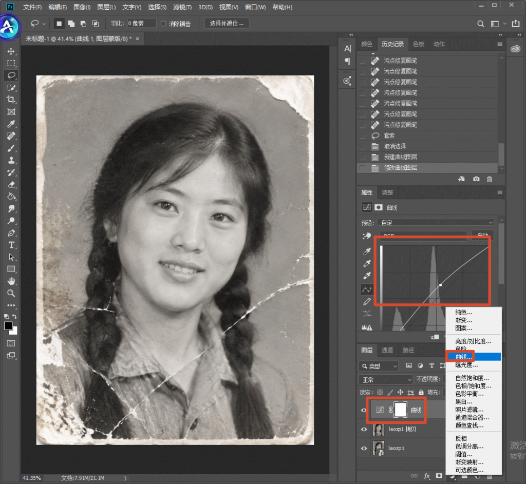Select the Paint Bucket tool

coord(11,197)
